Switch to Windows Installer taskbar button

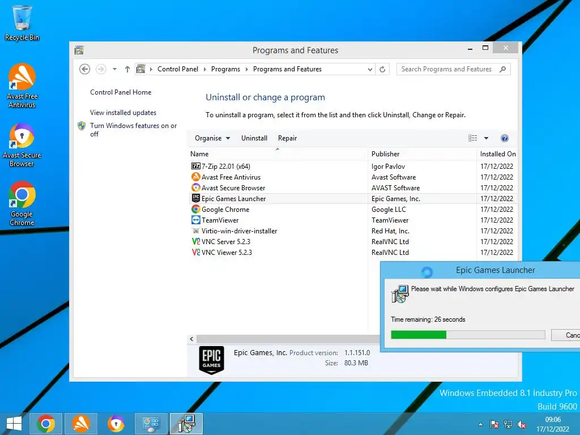point(186,424)
